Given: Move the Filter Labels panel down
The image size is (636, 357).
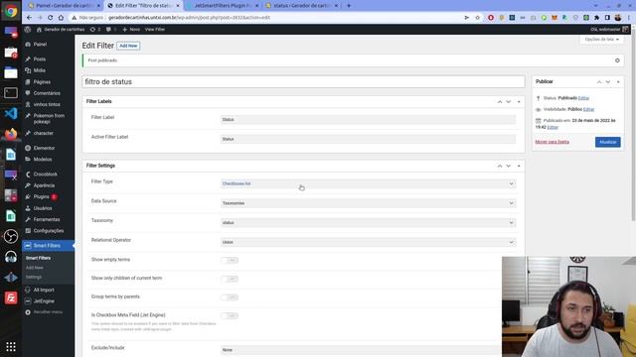Looking at the screenshot, I should click(509, 101).
